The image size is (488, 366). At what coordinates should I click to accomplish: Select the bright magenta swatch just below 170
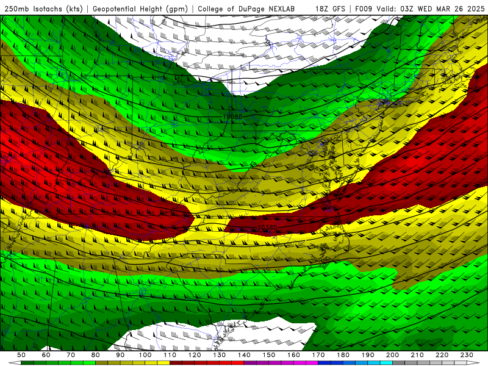[x=312, y=363]
